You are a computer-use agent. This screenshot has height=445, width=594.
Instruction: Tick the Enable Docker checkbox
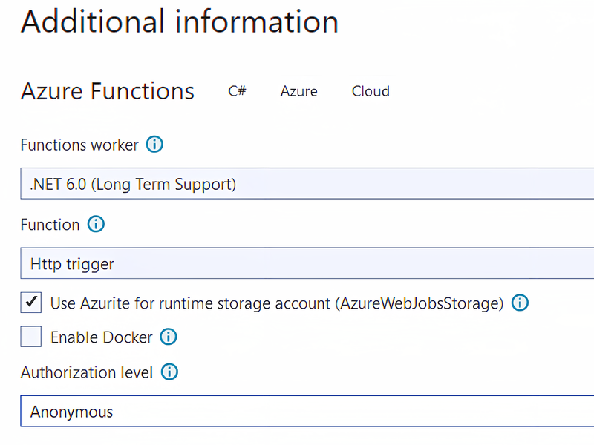tap(31, 337)
